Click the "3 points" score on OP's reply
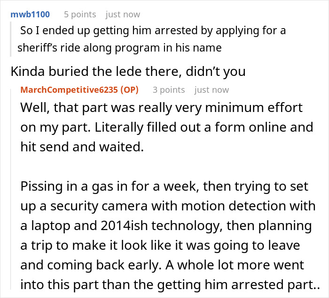 169,89
